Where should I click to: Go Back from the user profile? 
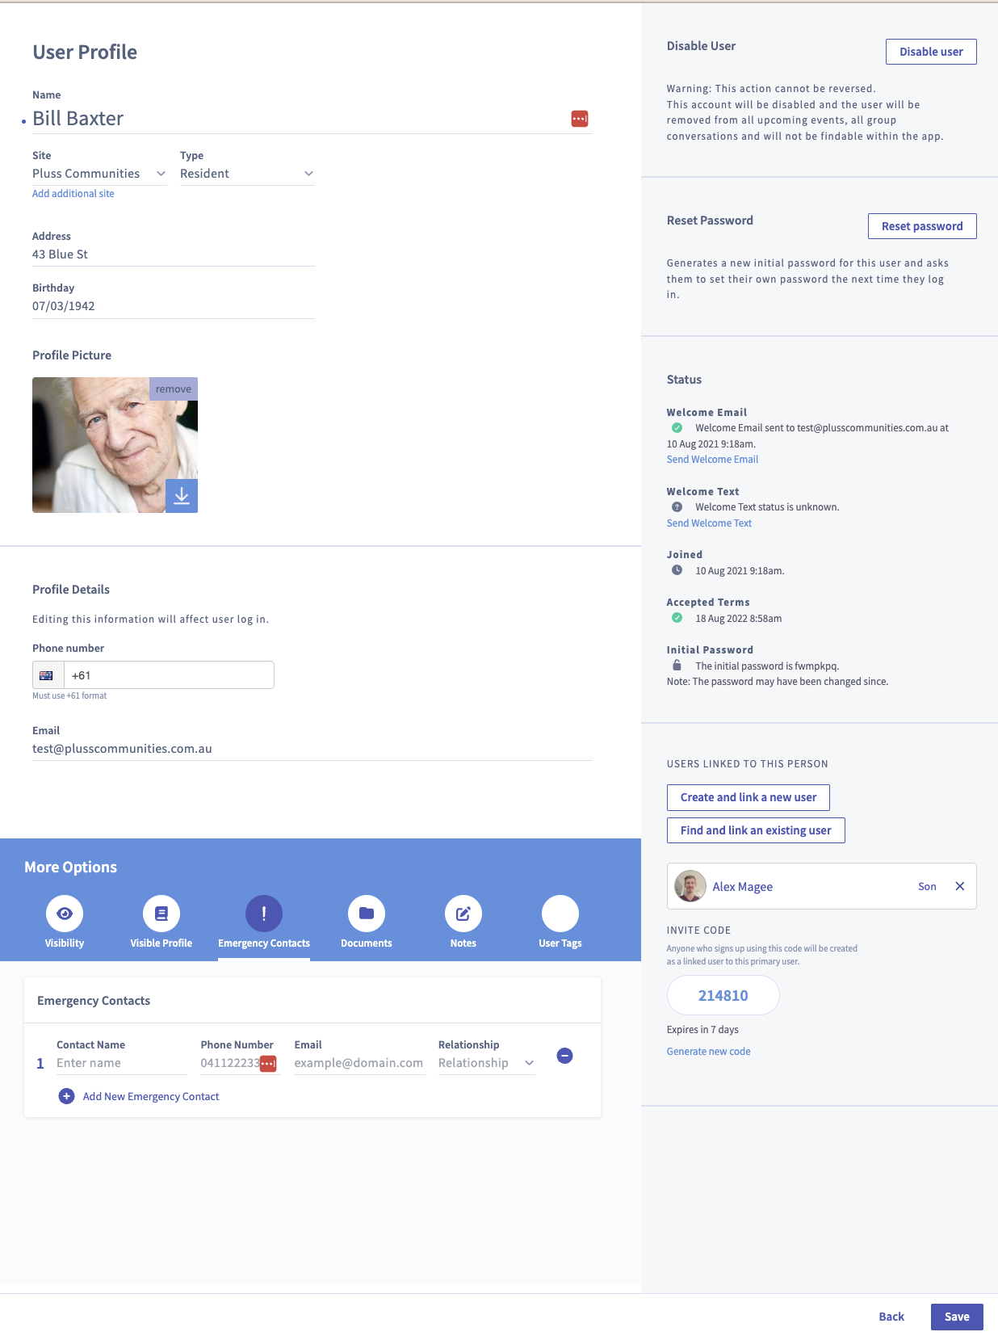coord(891,1317)
